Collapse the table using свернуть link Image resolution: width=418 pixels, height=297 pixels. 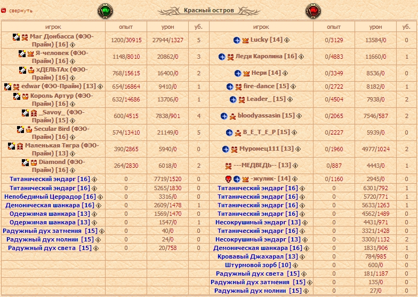20,11
